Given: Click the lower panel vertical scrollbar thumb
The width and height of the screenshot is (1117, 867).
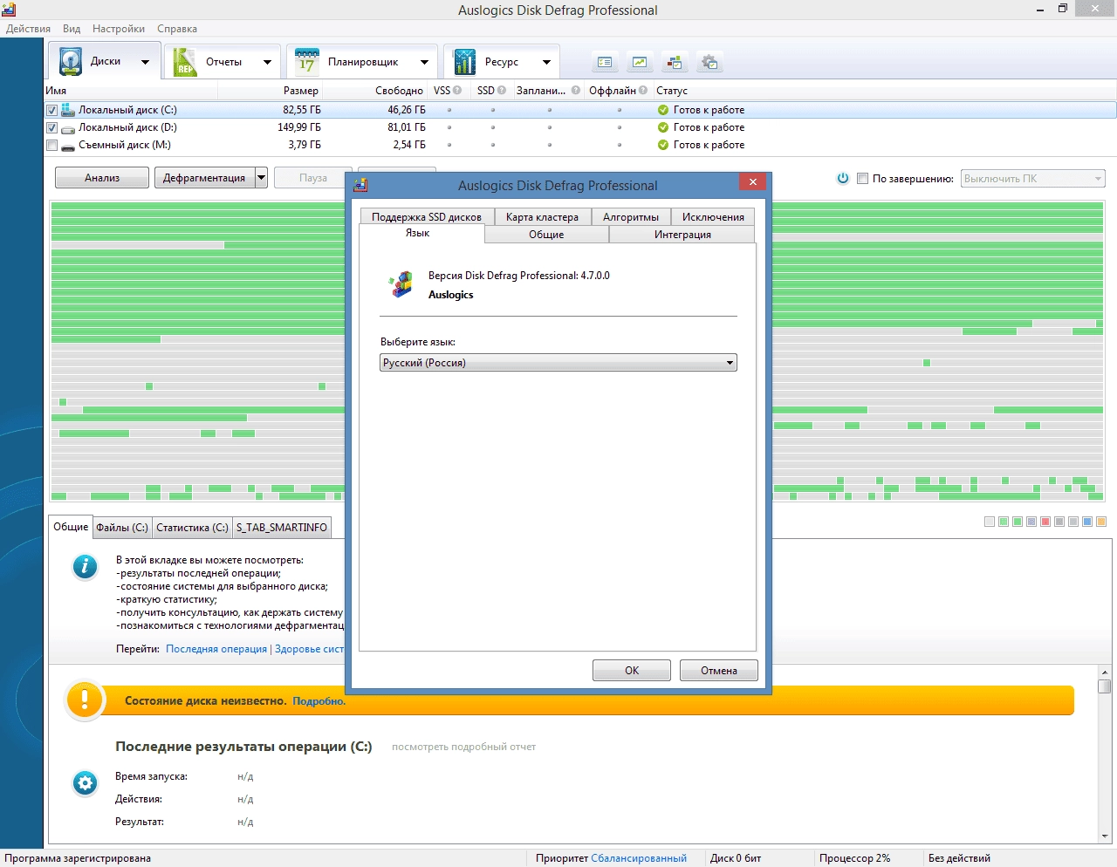Looking at the screenshot, I should (x=1105, y=686).
